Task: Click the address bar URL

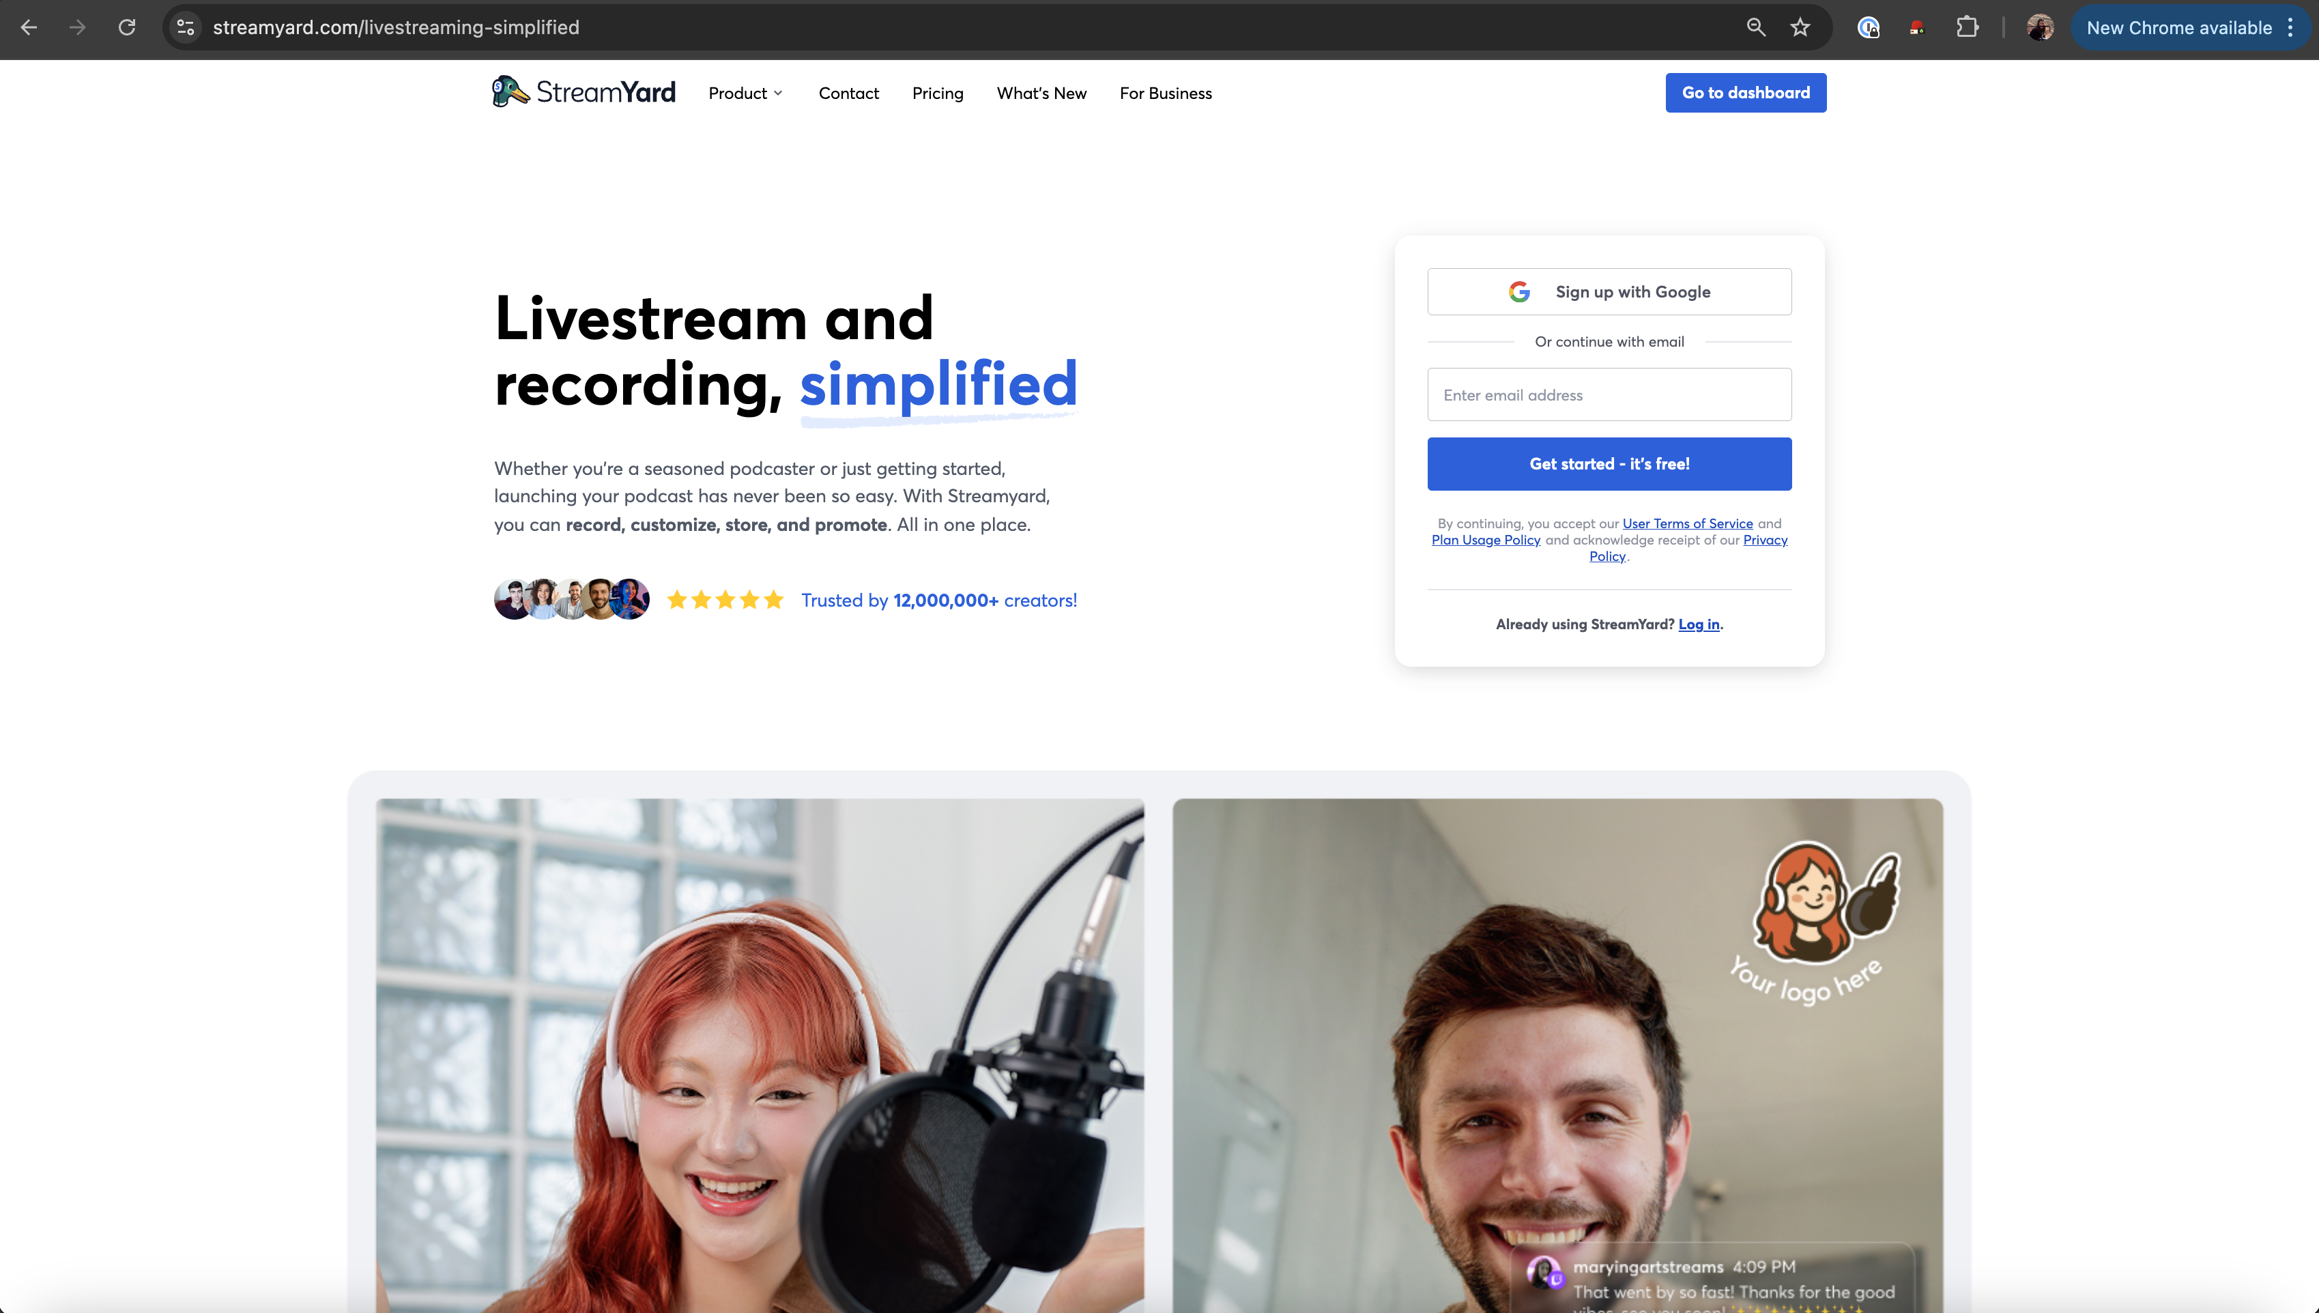Action: (396, 27)
